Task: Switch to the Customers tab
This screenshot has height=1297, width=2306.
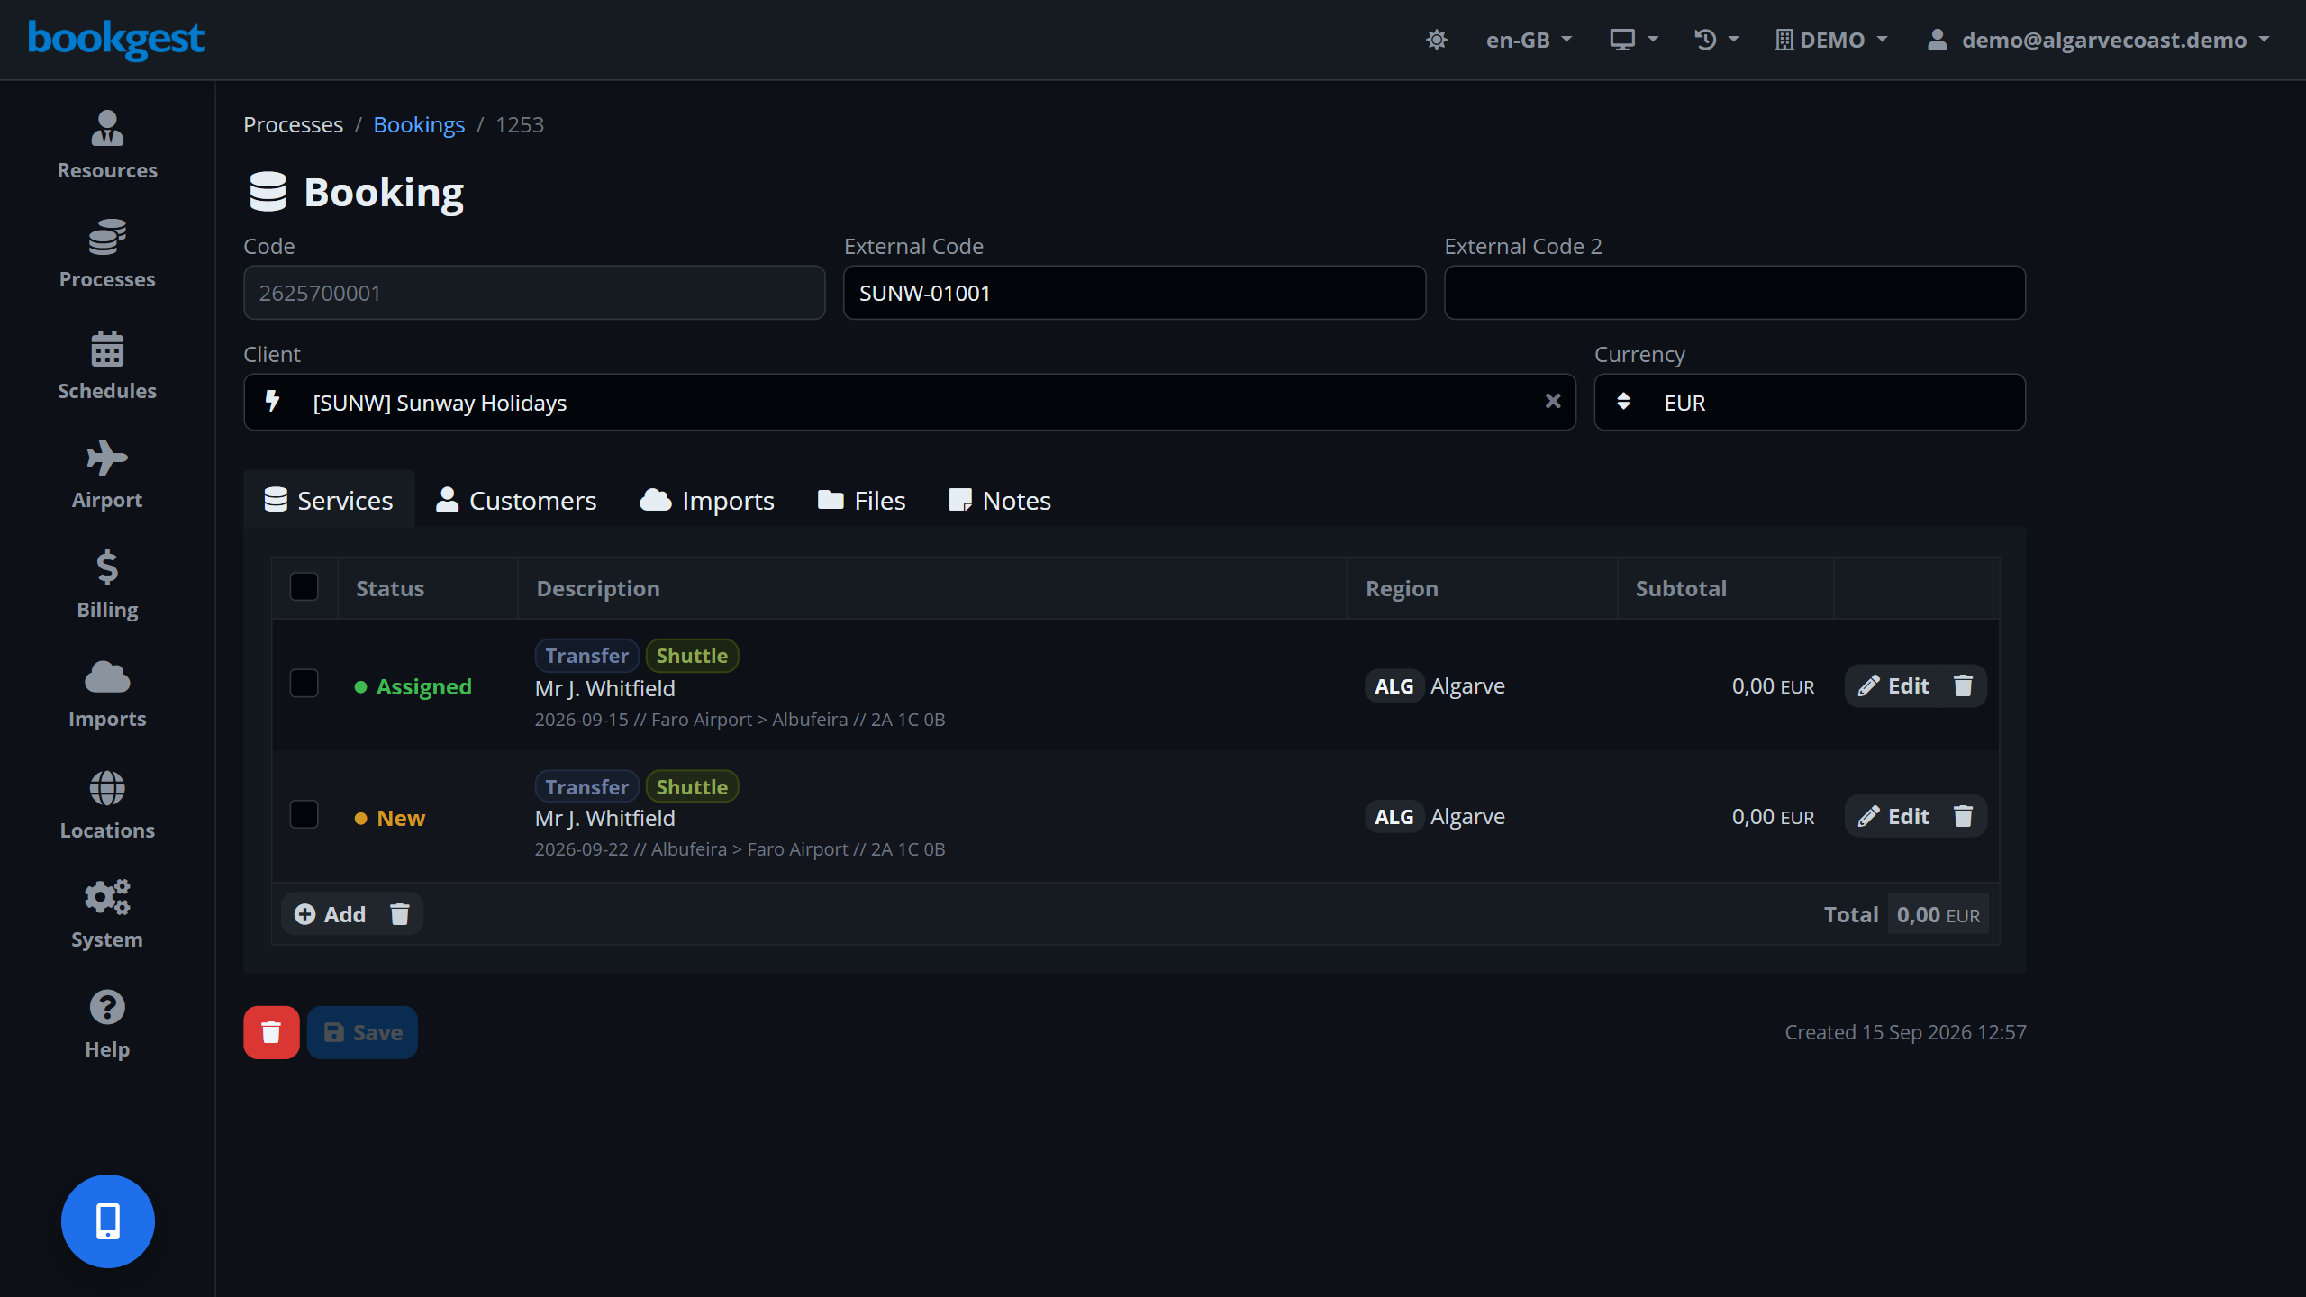Action: click(x=516, y=501)
